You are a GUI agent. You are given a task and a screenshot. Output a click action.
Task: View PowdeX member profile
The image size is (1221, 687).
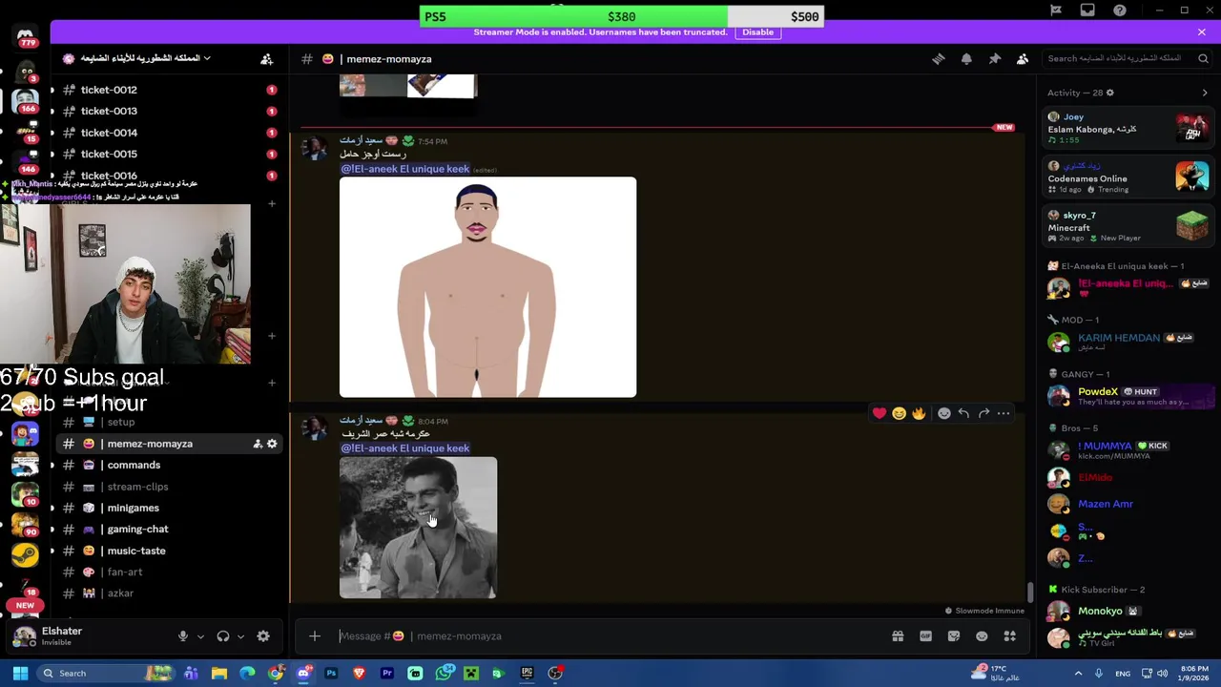[1128, 396]
